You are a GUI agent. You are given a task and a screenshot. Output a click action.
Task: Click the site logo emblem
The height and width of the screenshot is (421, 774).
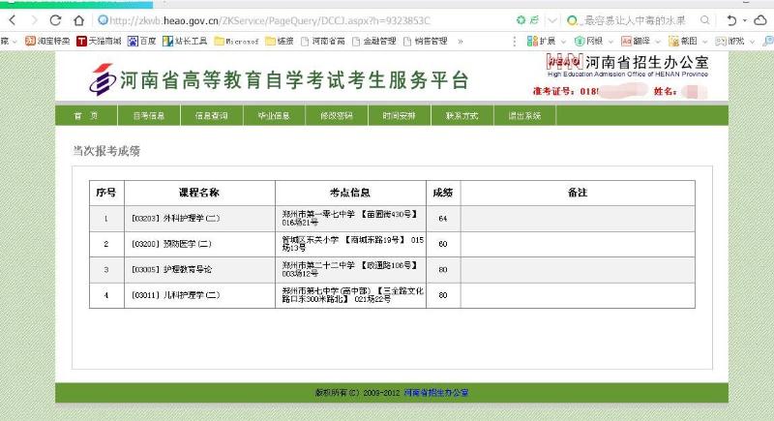(103, 79)
